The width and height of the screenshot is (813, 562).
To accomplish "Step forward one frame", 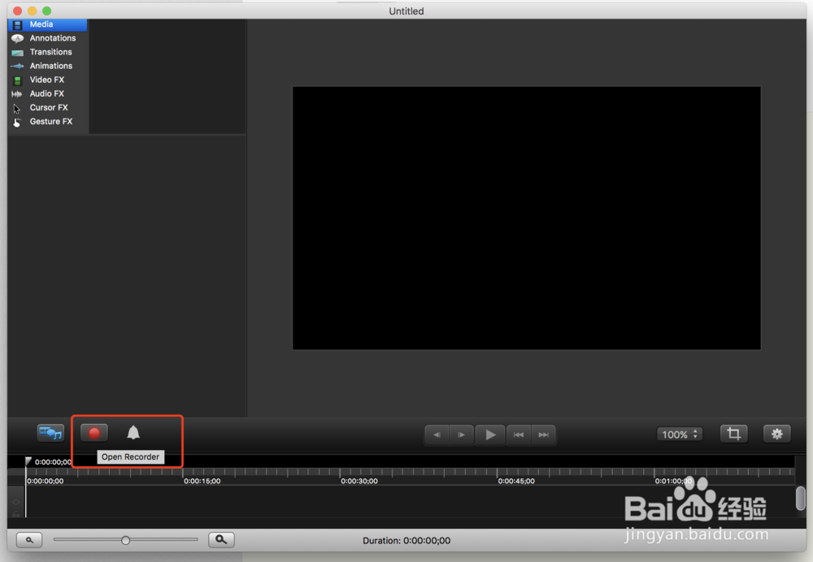I will pos(462,434).
